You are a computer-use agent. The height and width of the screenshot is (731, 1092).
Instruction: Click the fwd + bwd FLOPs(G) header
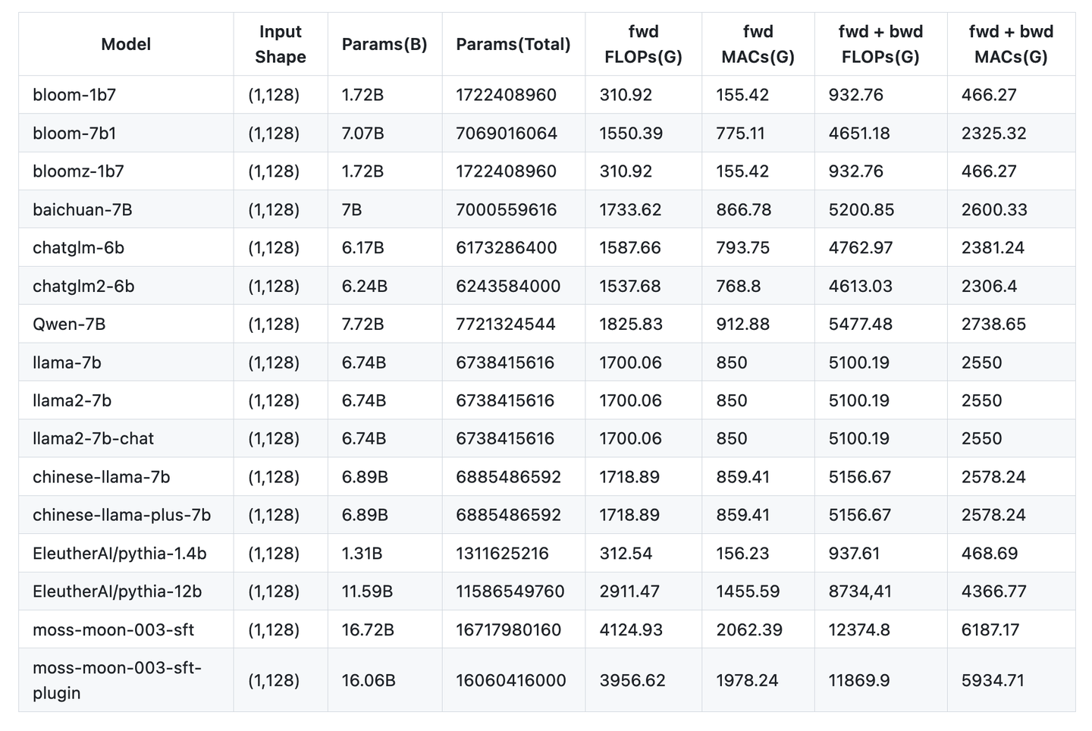(x=880, y=44)
